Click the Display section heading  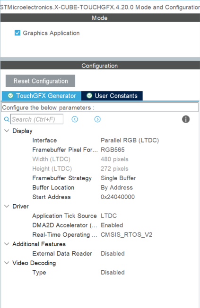coord(22,131)
